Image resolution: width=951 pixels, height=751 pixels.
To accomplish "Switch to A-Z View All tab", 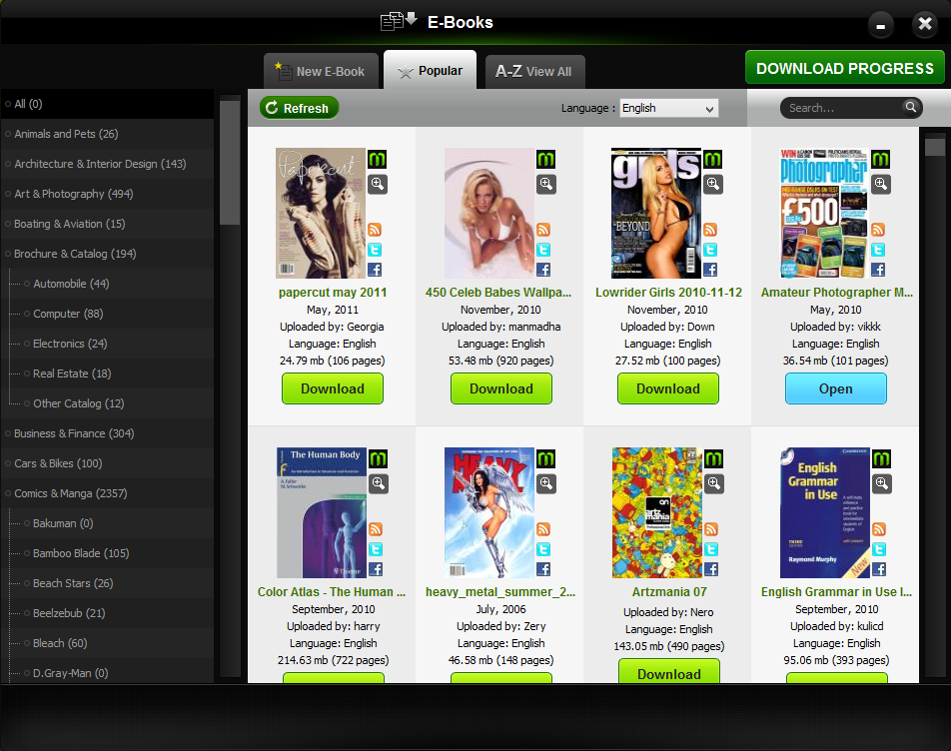I will pyautogui.click(x=535, y=72).
